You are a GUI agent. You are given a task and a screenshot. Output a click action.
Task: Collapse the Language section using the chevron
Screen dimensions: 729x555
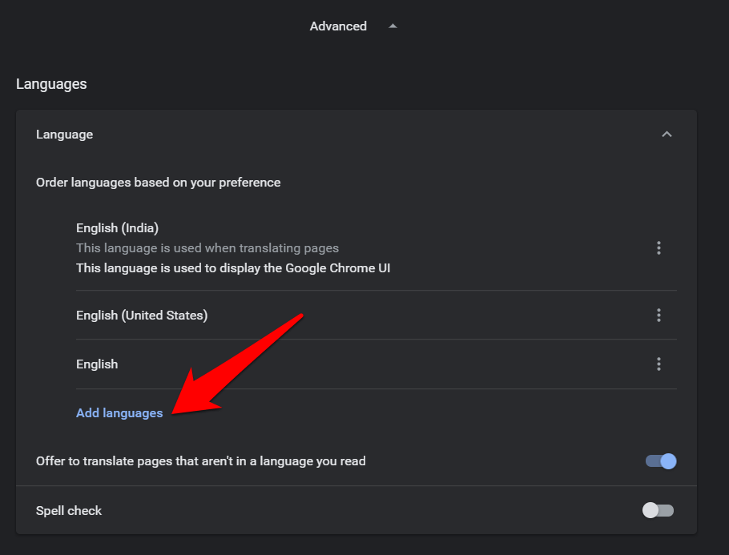(x=667, y=135)
